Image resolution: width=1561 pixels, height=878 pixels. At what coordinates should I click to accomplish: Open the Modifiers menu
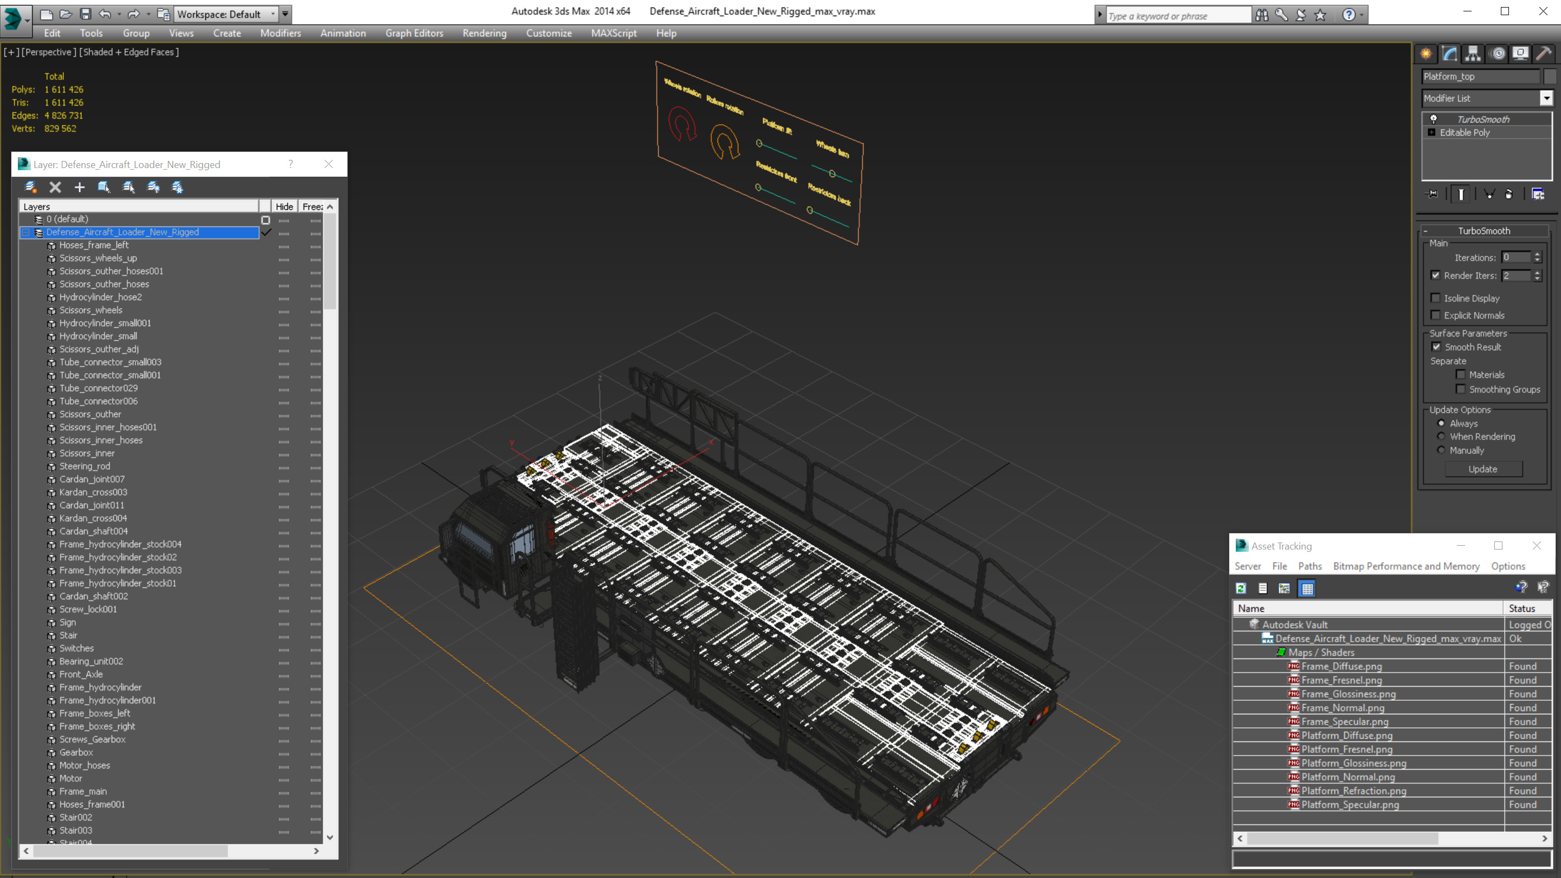tap(281, 33)
